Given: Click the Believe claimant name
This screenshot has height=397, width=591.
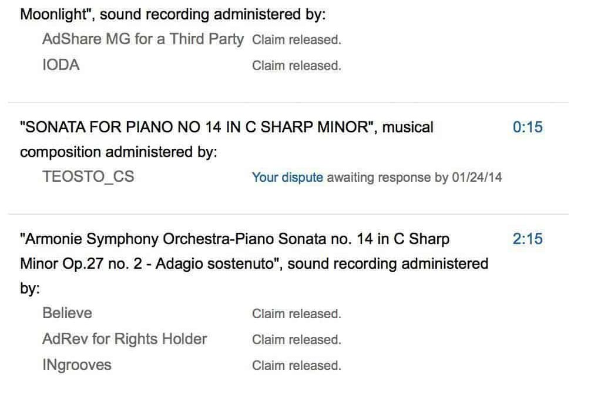Looking at the screenshot, I should [x=67, y=313].
